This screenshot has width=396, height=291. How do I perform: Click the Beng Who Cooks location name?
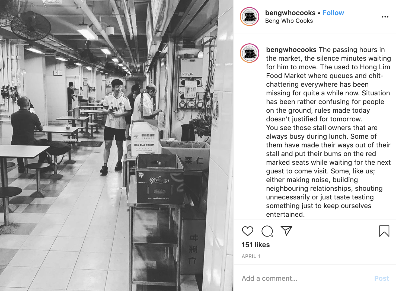pyautogui.click(x=289, y=21)
